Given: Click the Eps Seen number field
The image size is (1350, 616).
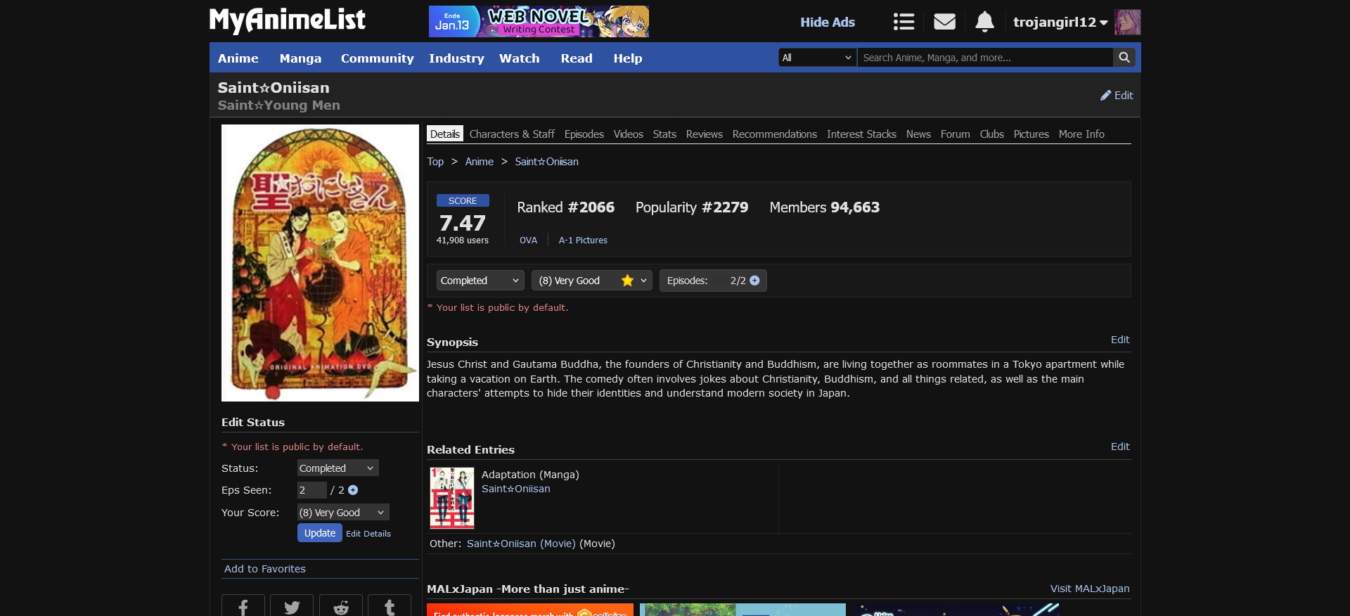Looking at the screenshot, I should point(311,490).
